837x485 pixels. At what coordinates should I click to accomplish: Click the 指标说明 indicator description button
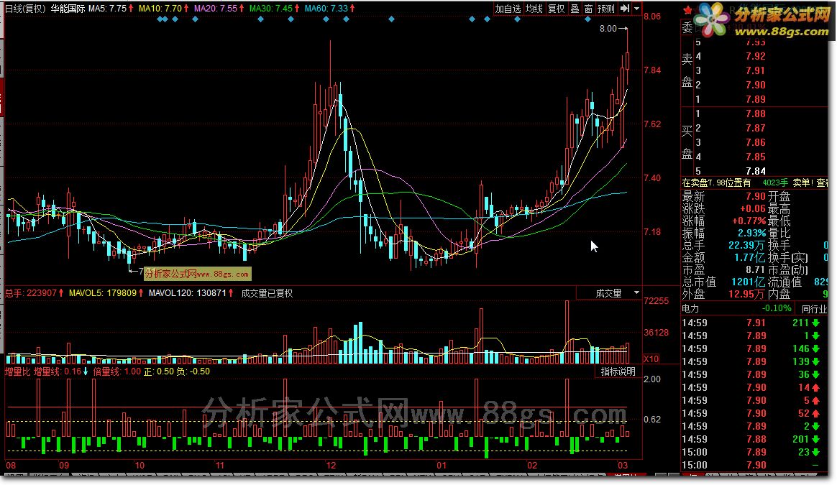618,371
